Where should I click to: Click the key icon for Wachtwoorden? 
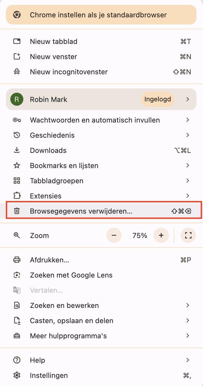coord(17,120)
